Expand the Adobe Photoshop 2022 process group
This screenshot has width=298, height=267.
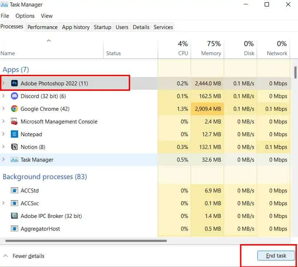(x=3, y=83)
